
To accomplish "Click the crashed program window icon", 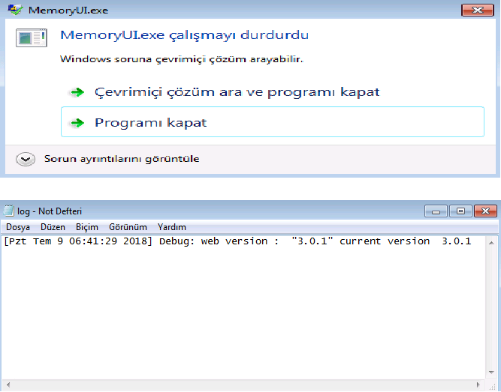I will pos(32,37).
